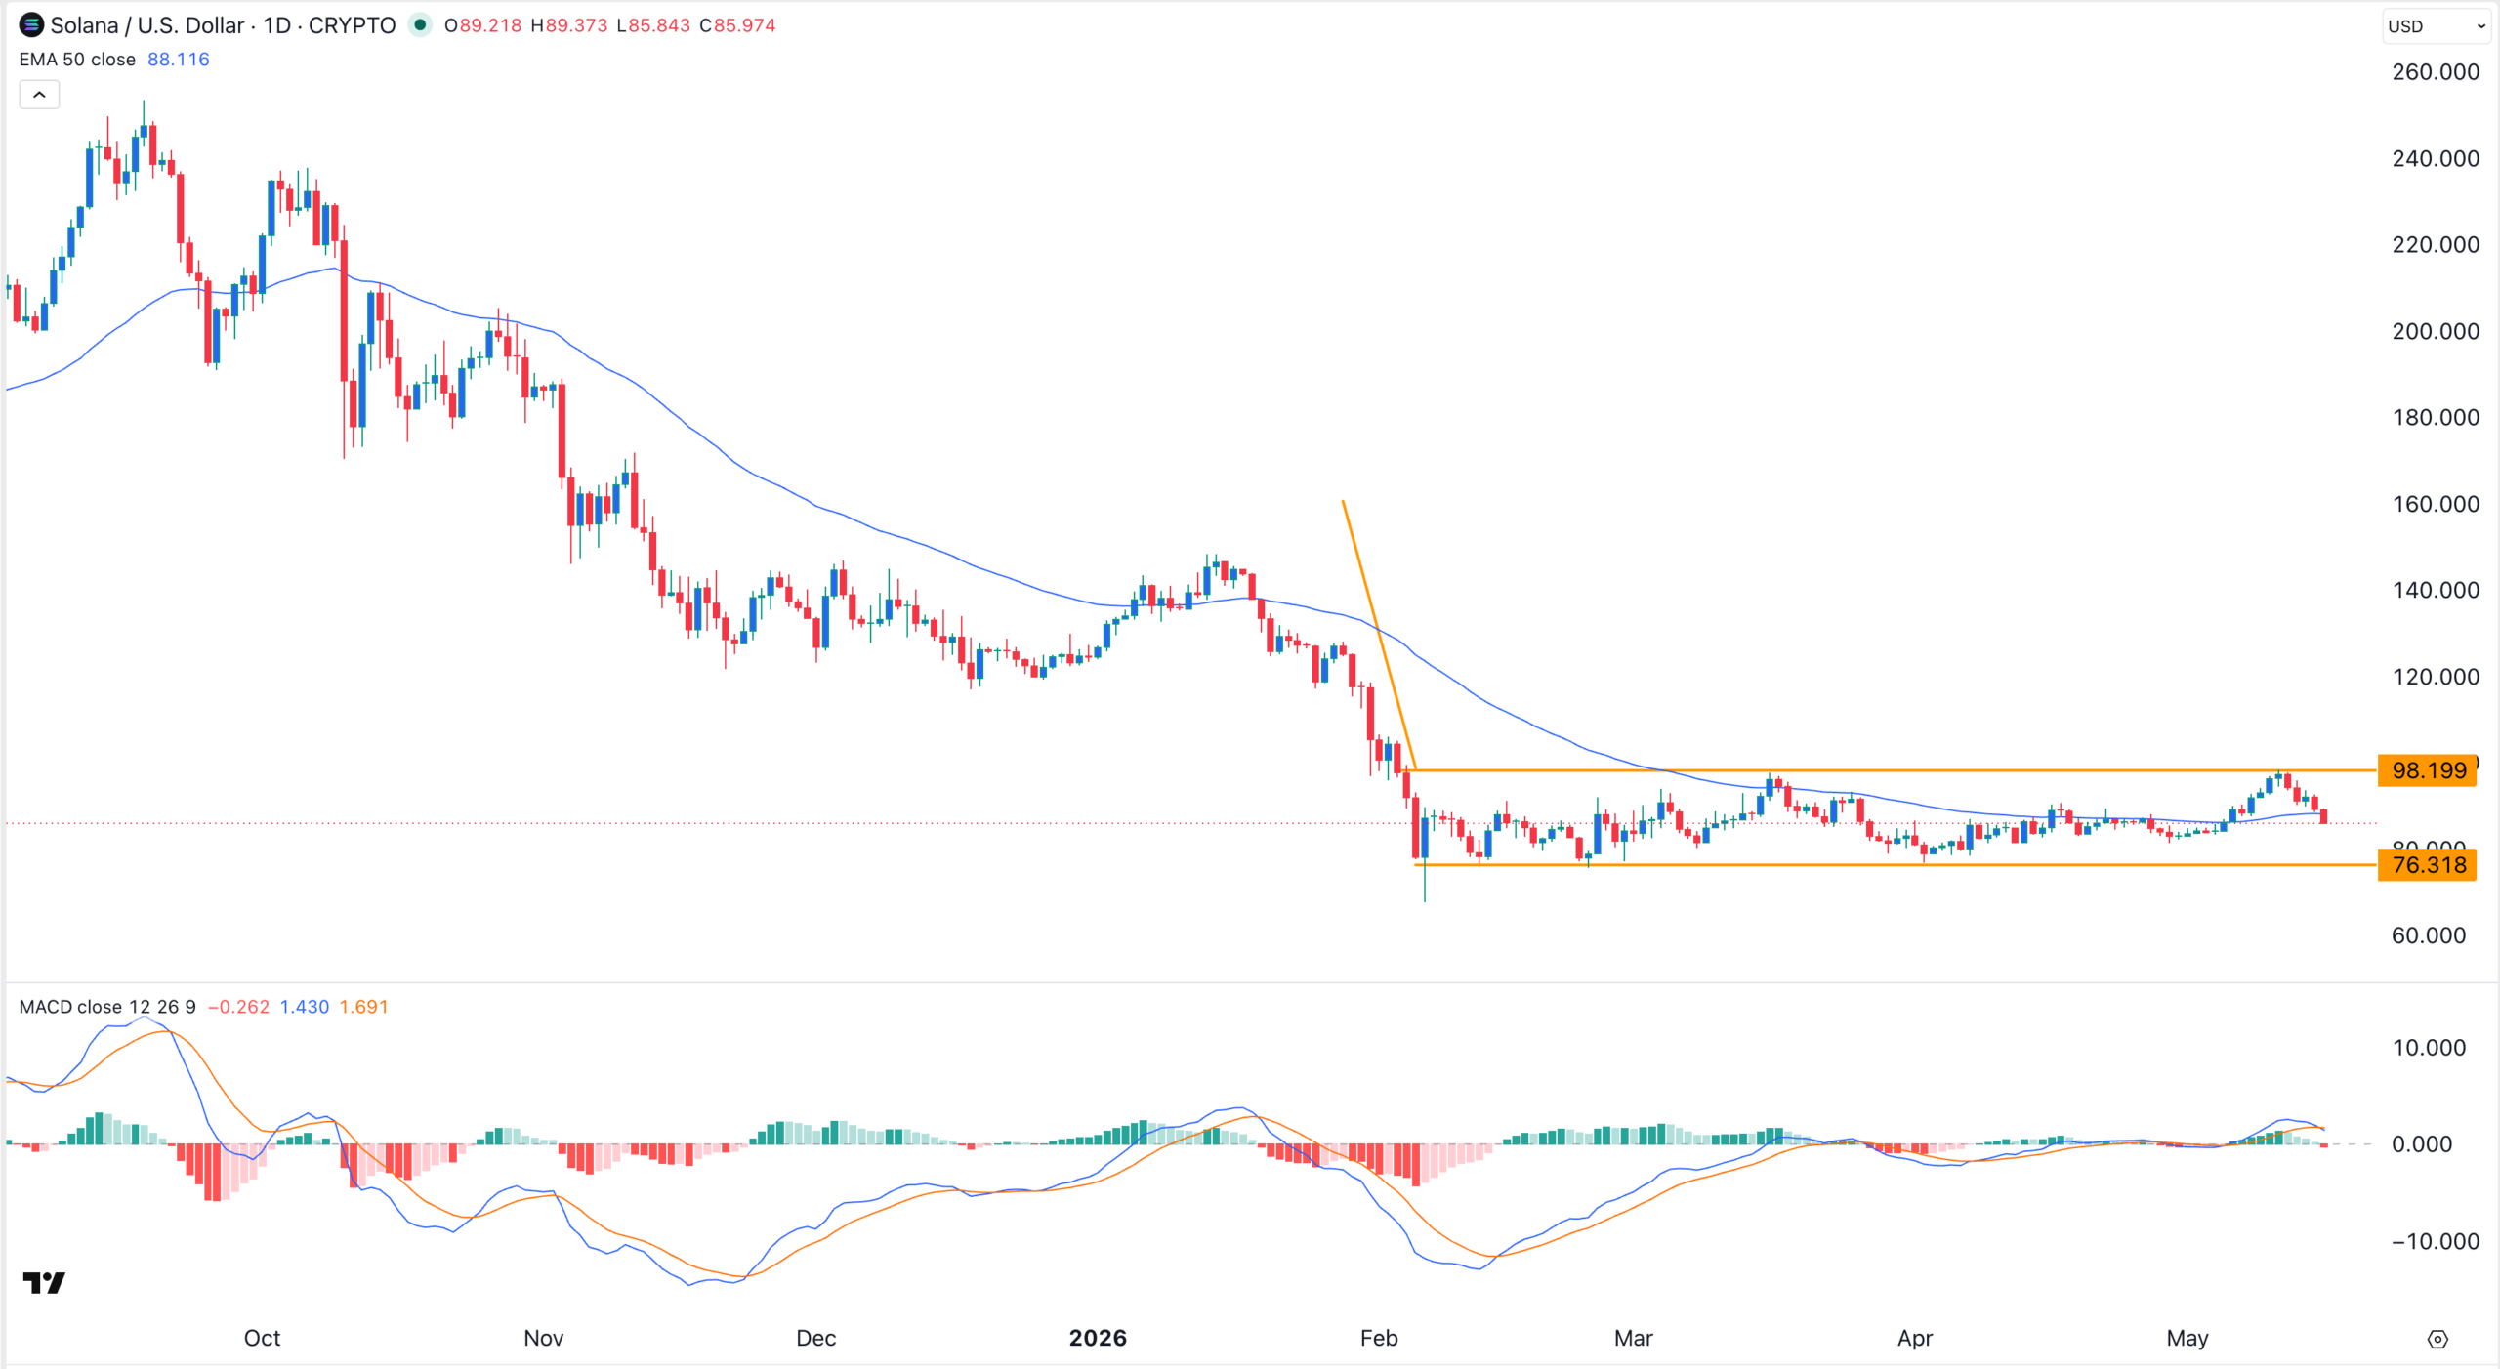
Task: Click the 180.000 price axis label
Action: click(2436, 417)
